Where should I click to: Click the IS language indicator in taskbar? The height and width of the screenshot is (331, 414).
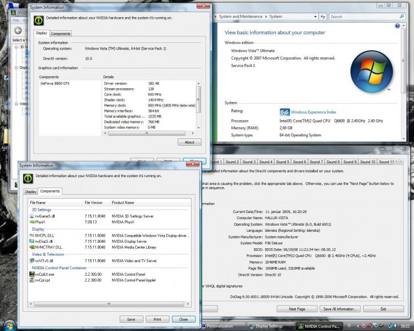pos(349,325)
